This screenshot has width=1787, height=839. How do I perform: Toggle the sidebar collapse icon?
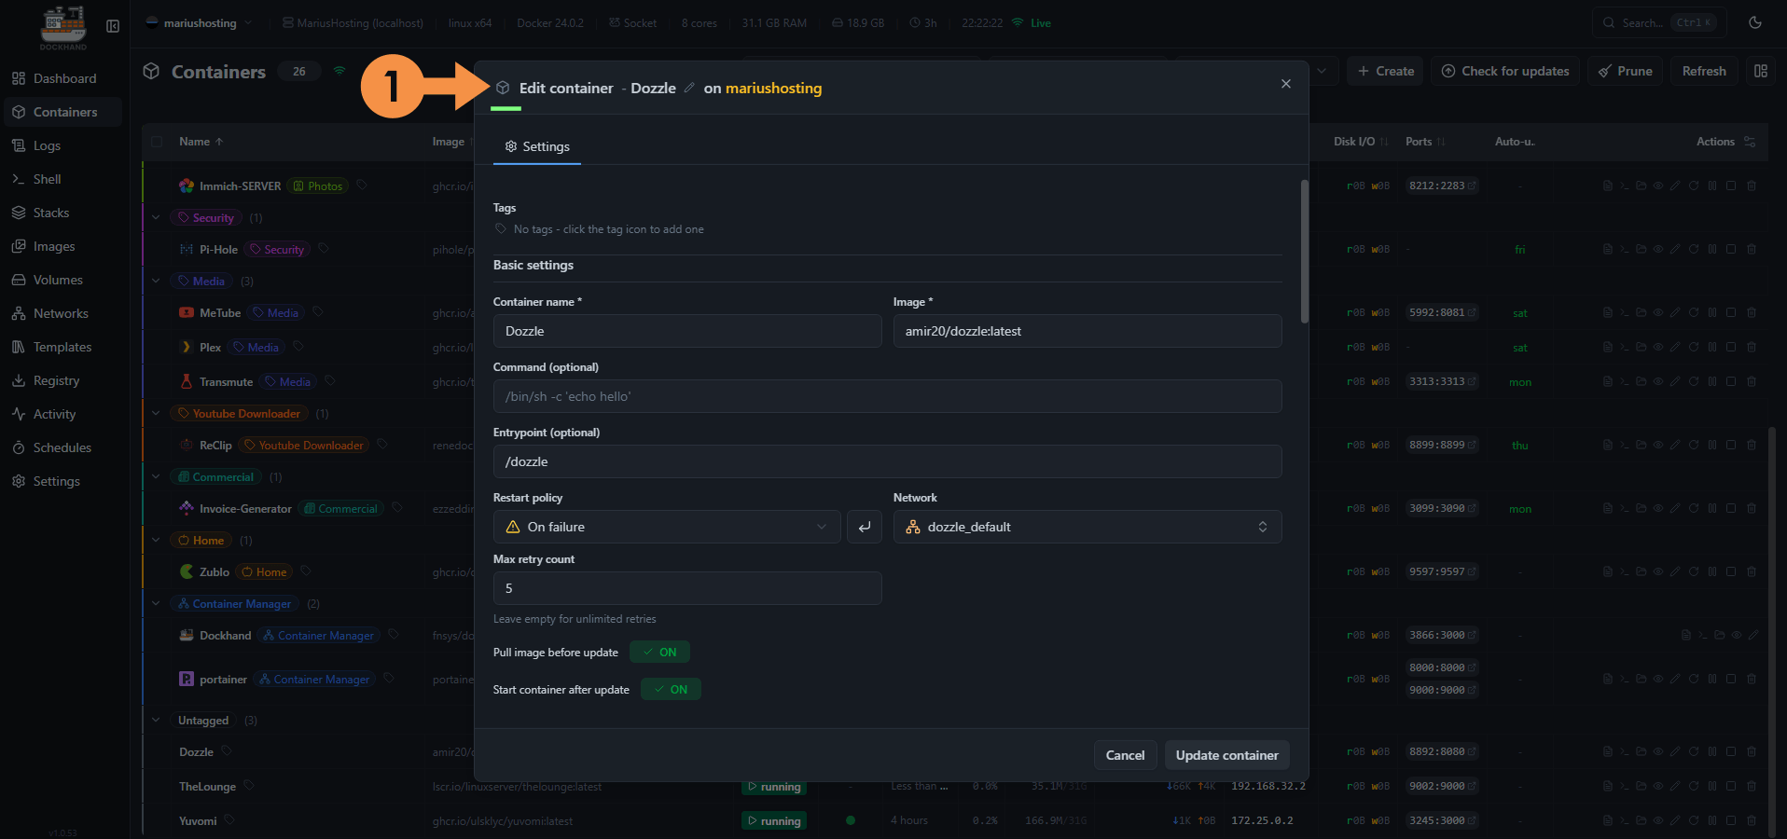pos(113,26)
